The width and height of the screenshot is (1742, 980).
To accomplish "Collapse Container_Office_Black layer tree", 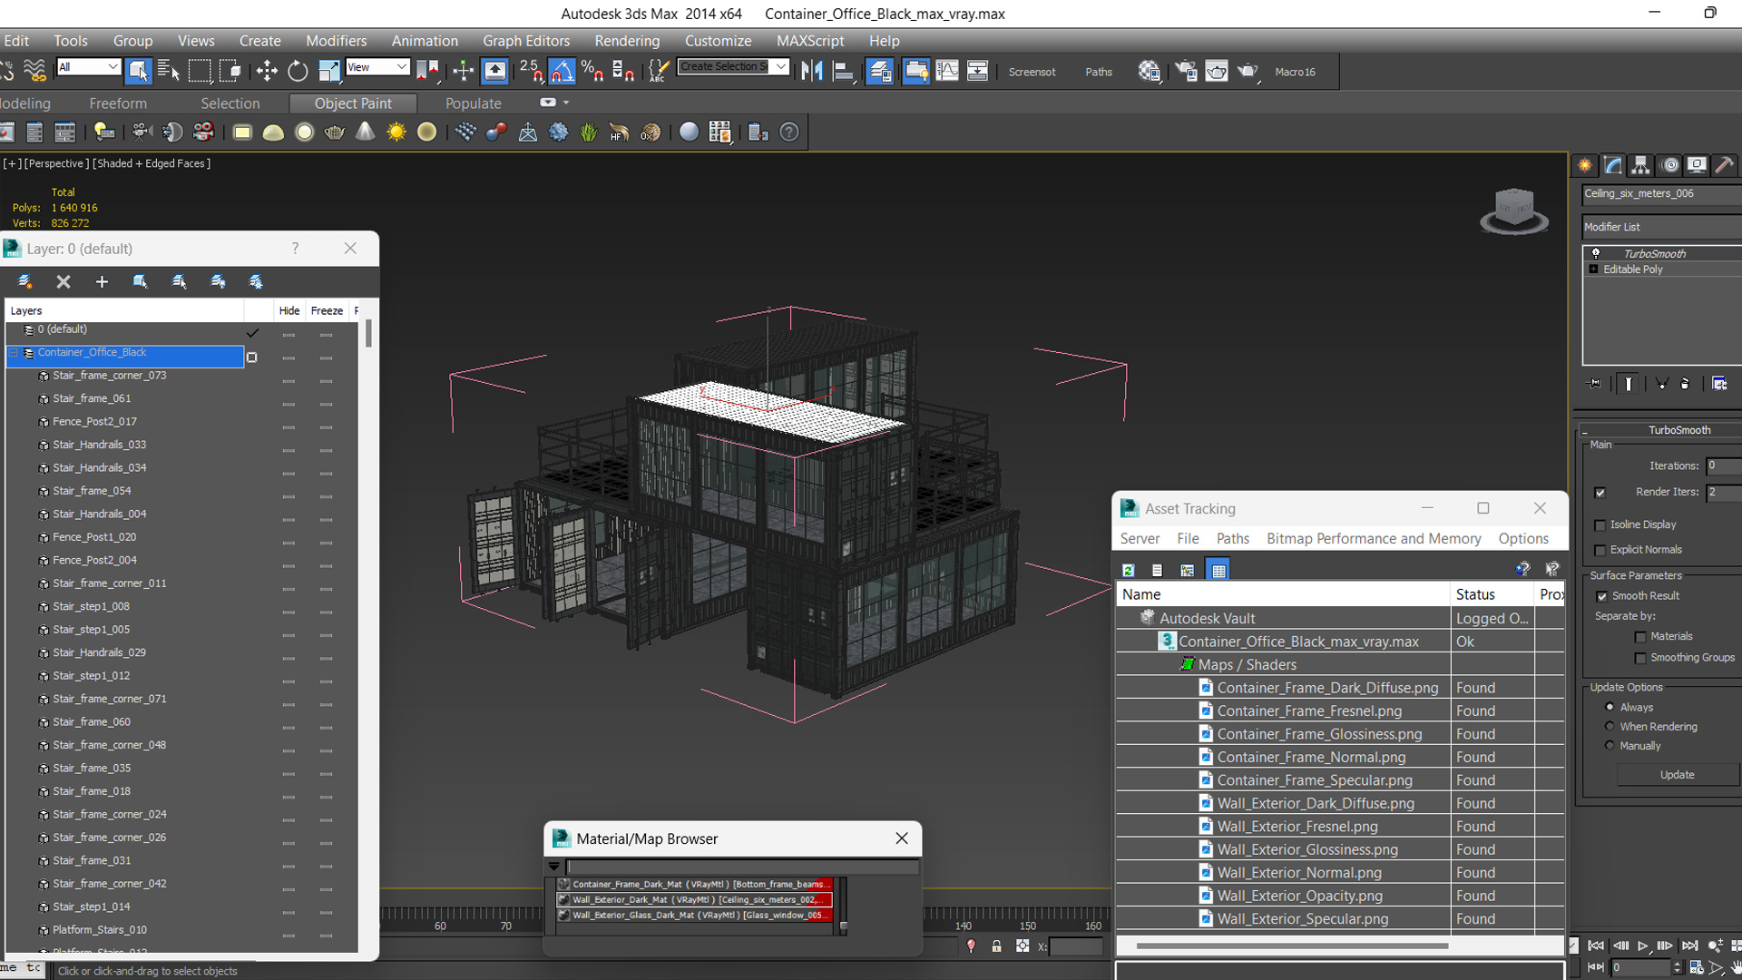I will tap(14, 352).
